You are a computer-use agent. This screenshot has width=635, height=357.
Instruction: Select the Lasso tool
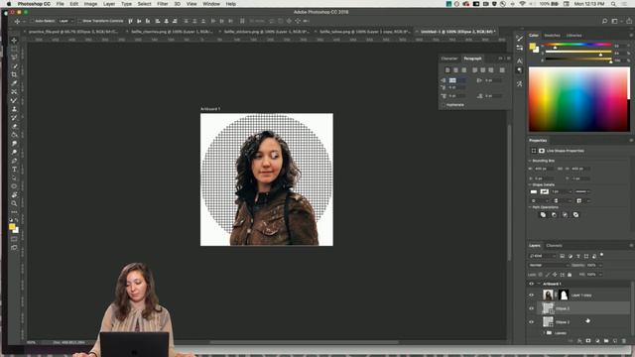click(x=14, y=58)
